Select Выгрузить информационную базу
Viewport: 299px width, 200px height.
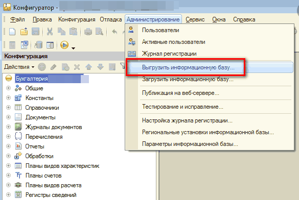pyautogui.click(x=210, y=67)
